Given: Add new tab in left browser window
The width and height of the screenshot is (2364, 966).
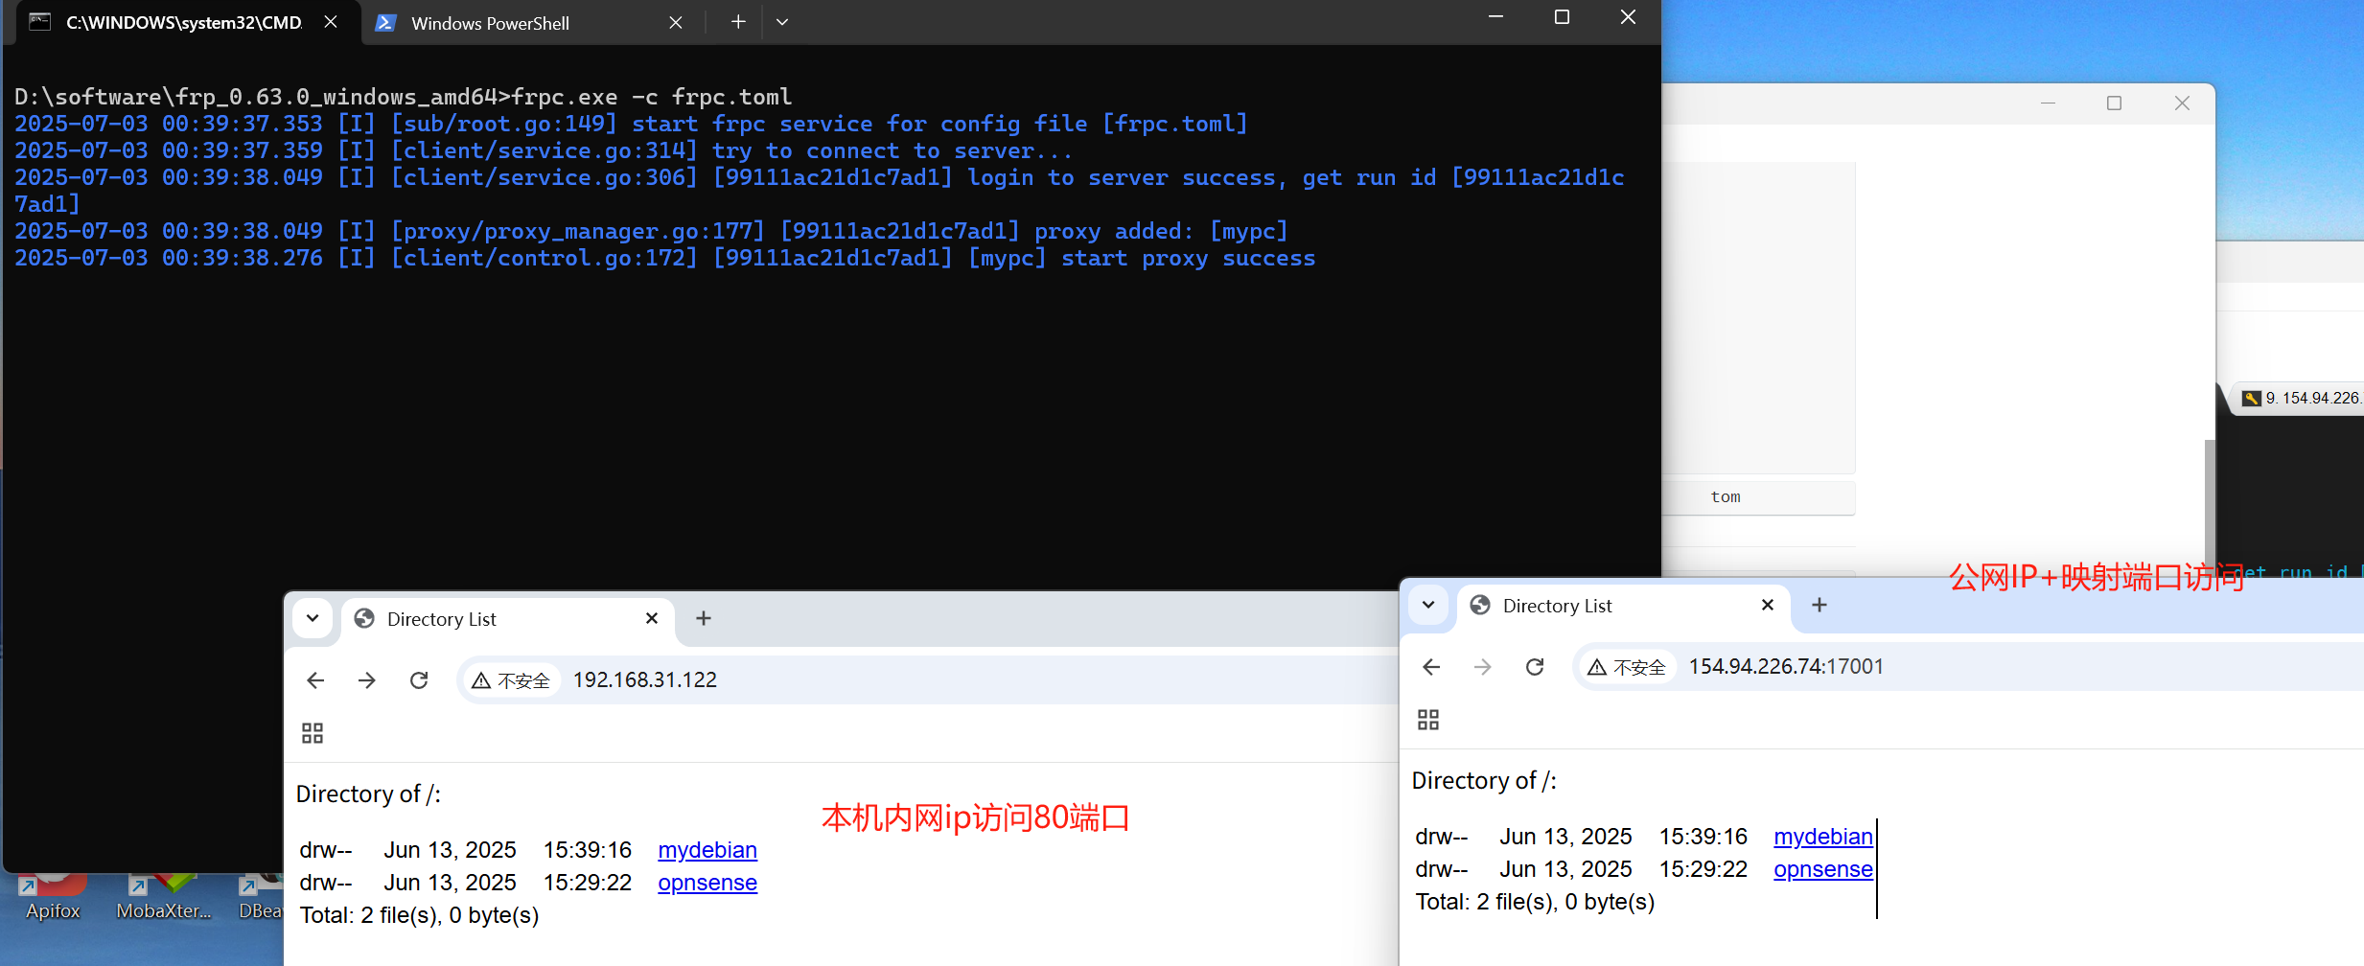Looking at the screenshot, I should tap(704, 618).
